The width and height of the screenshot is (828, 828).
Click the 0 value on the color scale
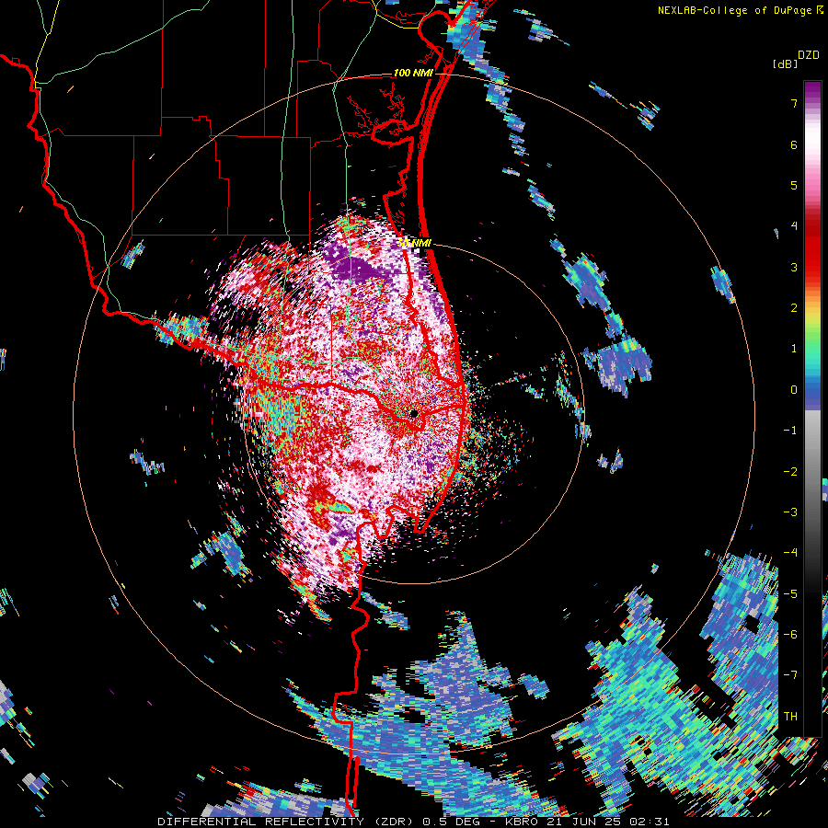pyautogui.click(x=794, y=390)
